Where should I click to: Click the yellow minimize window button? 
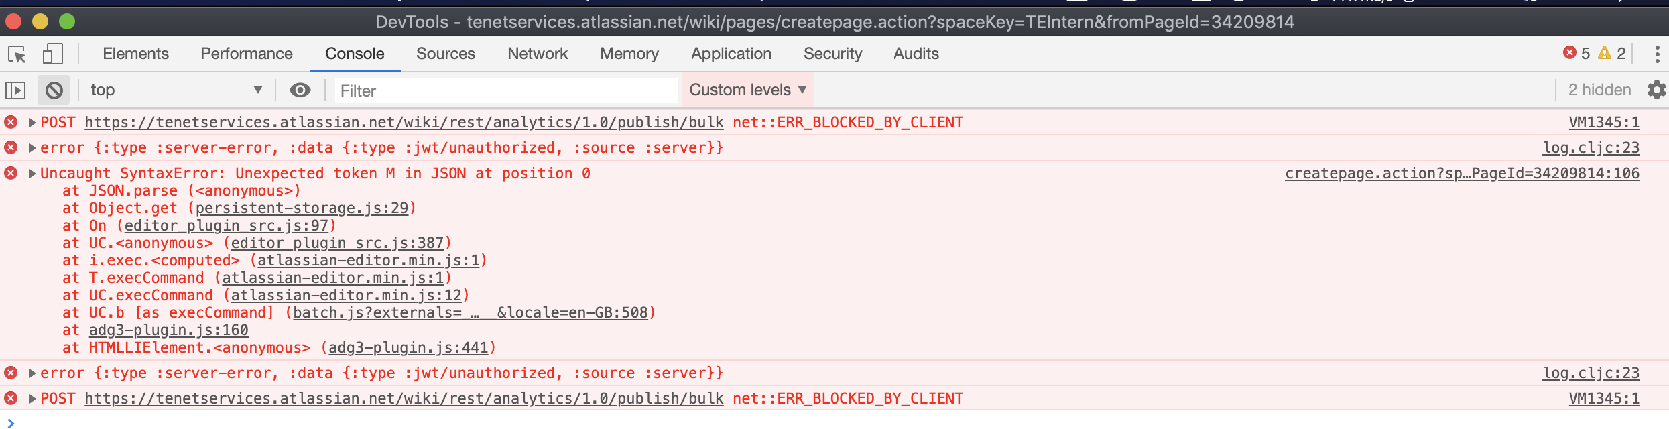point(40,21)
